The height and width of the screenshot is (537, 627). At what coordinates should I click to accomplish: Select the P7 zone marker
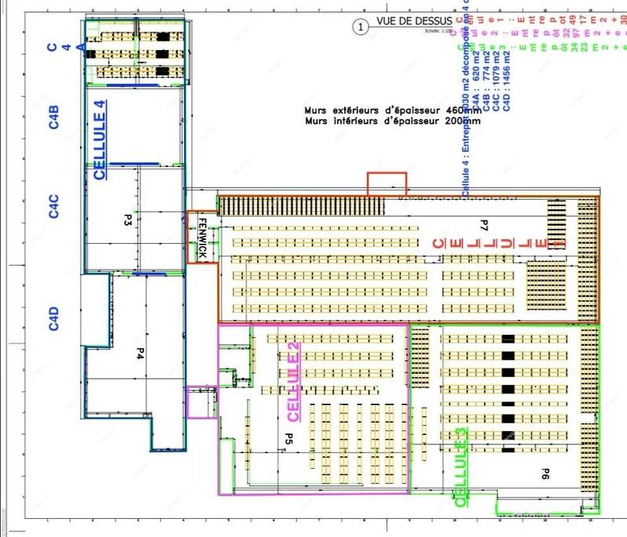(484, 227)
